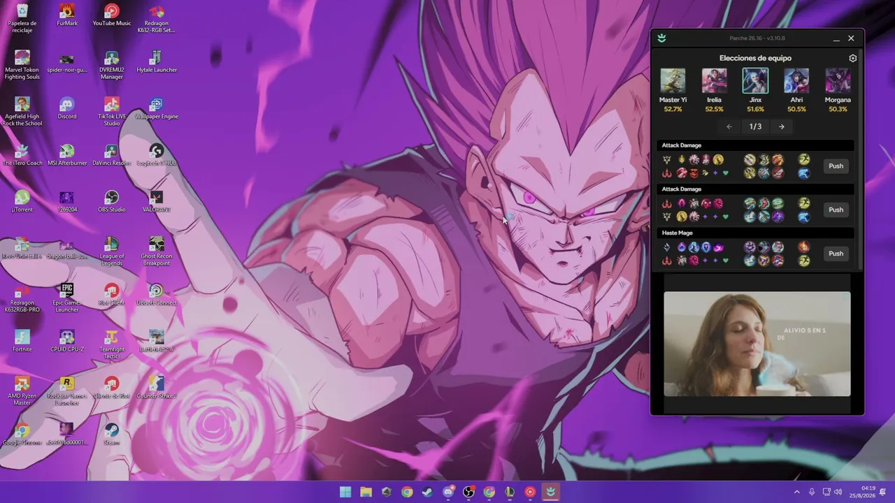Show hidden system tray icons

click(796, 492)
